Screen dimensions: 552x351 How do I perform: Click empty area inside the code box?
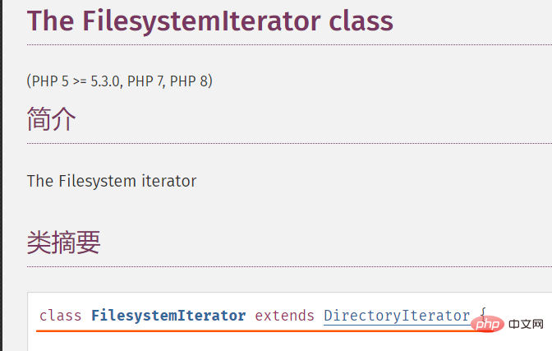(282, 342)
